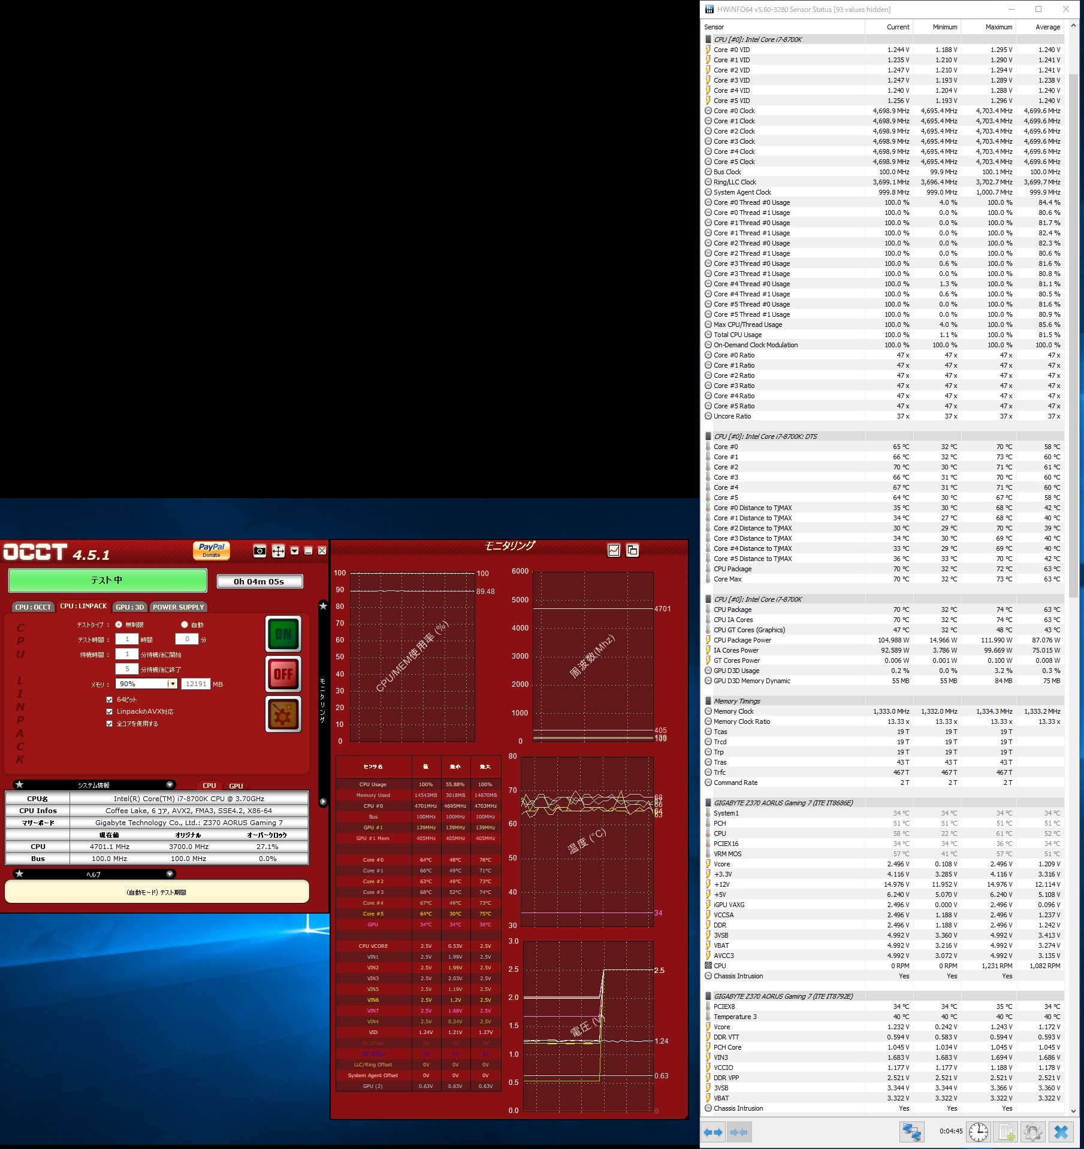1084x1149 pixels.
Task: Uncheck the 64ビット checkbox
Action: [110, 699]
